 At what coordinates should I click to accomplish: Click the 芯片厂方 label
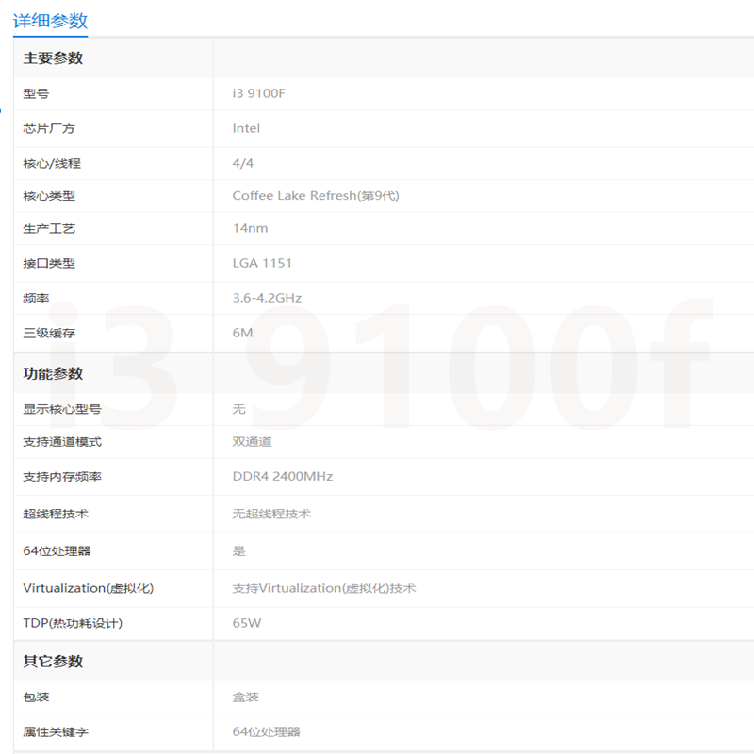point(49,128)
